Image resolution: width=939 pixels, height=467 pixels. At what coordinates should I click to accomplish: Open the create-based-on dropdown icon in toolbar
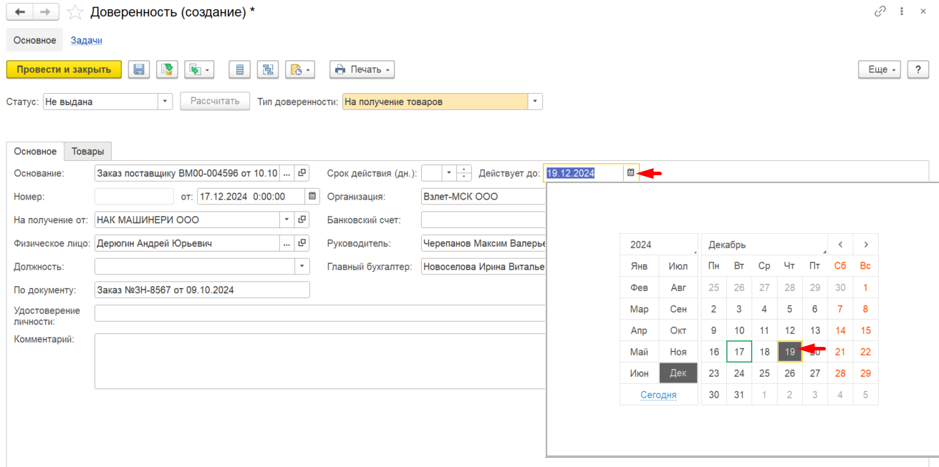pos(199,69)
